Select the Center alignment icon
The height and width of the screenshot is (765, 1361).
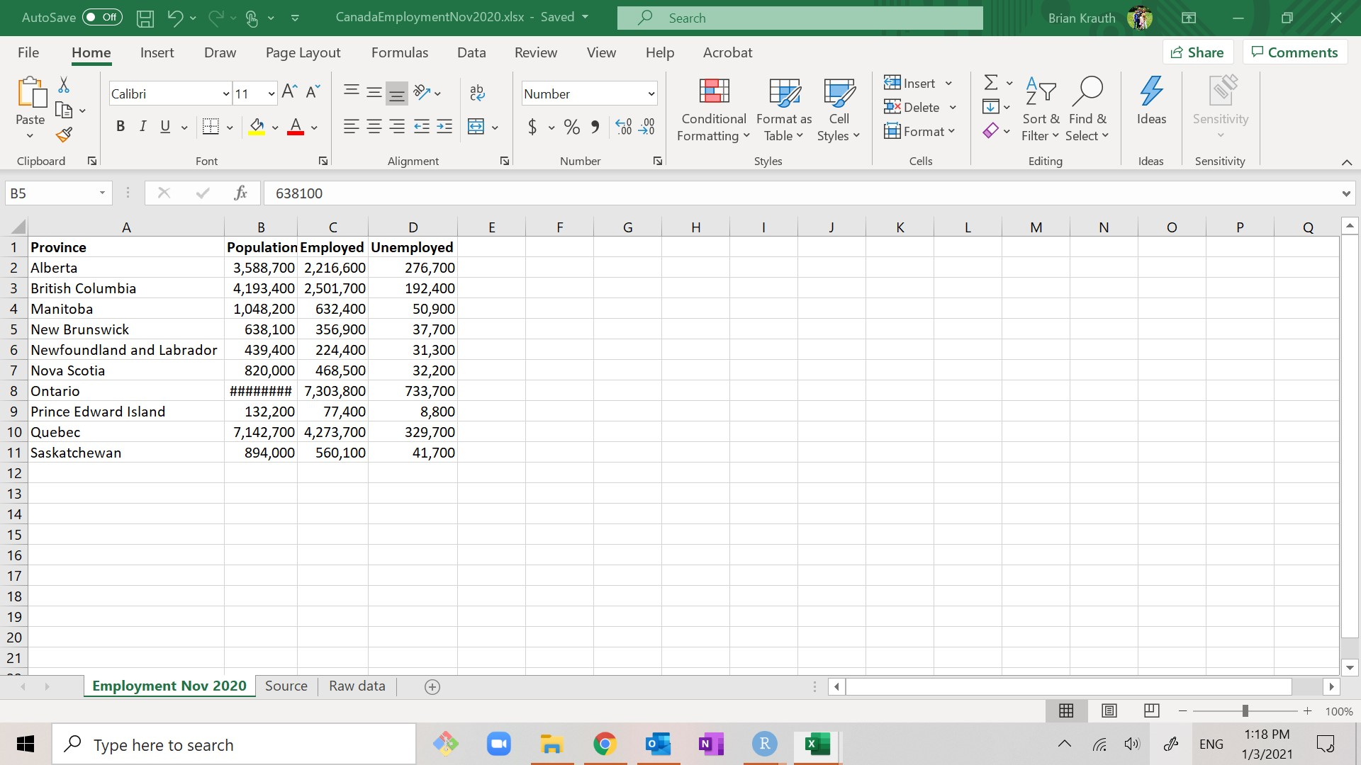point(374,126)
